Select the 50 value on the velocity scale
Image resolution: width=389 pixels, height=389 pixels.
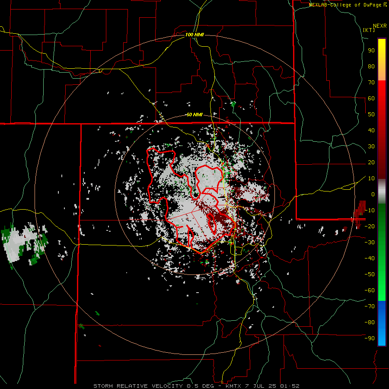pyautogui.click(x=371, y=115)
